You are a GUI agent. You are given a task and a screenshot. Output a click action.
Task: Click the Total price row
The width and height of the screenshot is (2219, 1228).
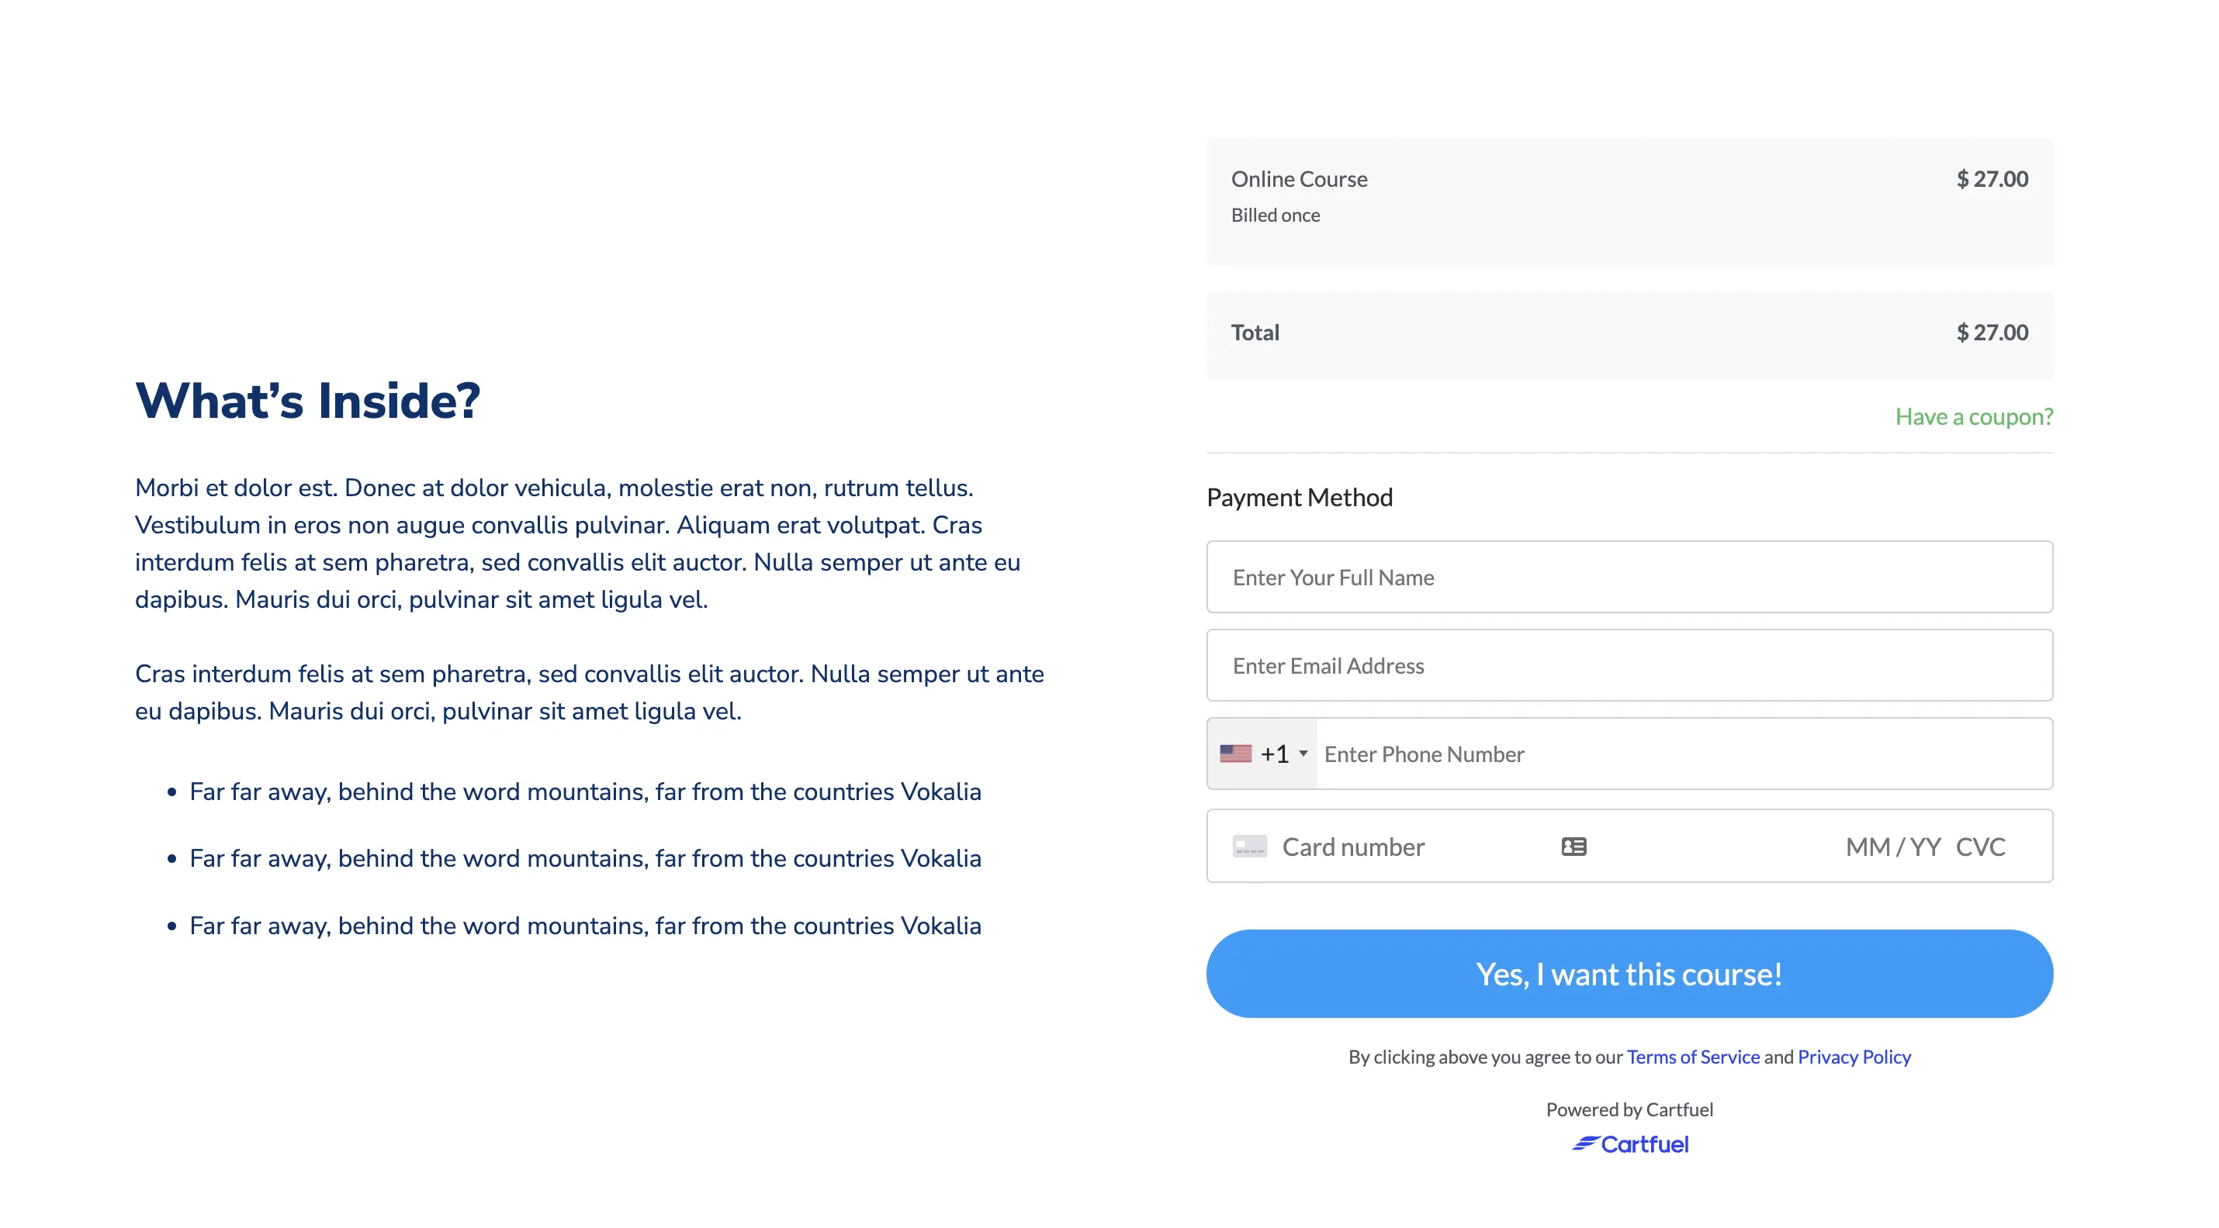click(1629, 334)
